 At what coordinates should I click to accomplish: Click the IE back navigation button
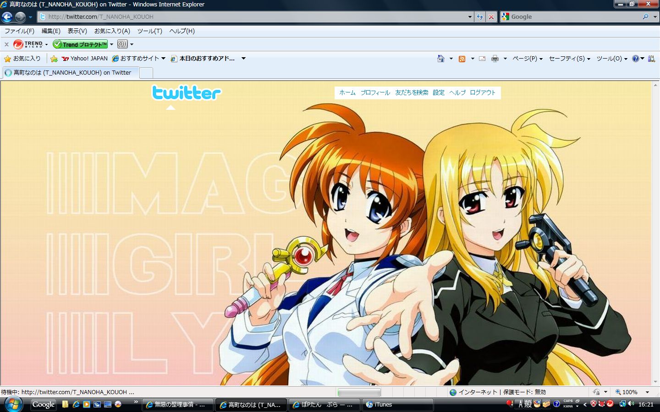click(x=7, y=17)
